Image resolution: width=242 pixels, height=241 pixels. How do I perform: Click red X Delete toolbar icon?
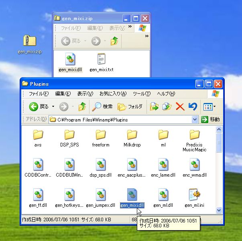(180, 107)
